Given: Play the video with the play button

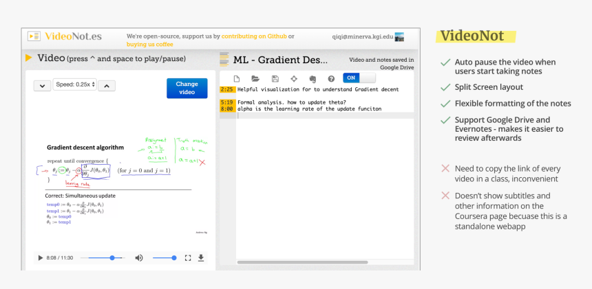Looking at the screenshot, I should click(x=41, y=258).
